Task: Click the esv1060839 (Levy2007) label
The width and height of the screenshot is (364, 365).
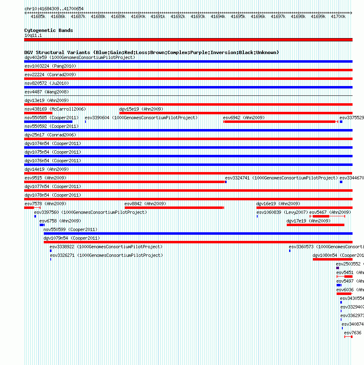Action: click(282, 212)
